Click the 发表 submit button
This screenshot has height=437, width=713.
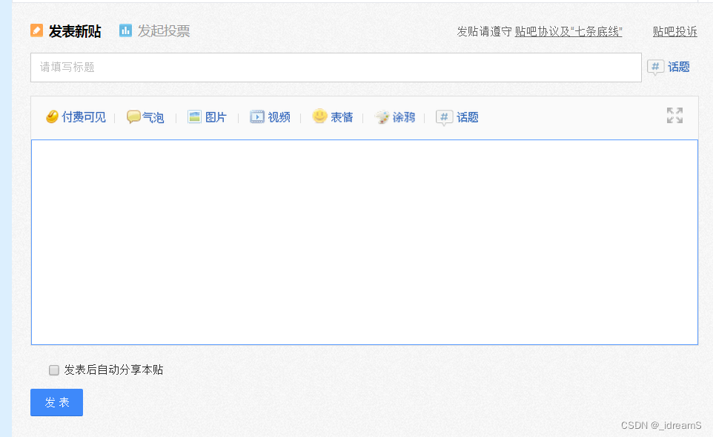(57, 402)
